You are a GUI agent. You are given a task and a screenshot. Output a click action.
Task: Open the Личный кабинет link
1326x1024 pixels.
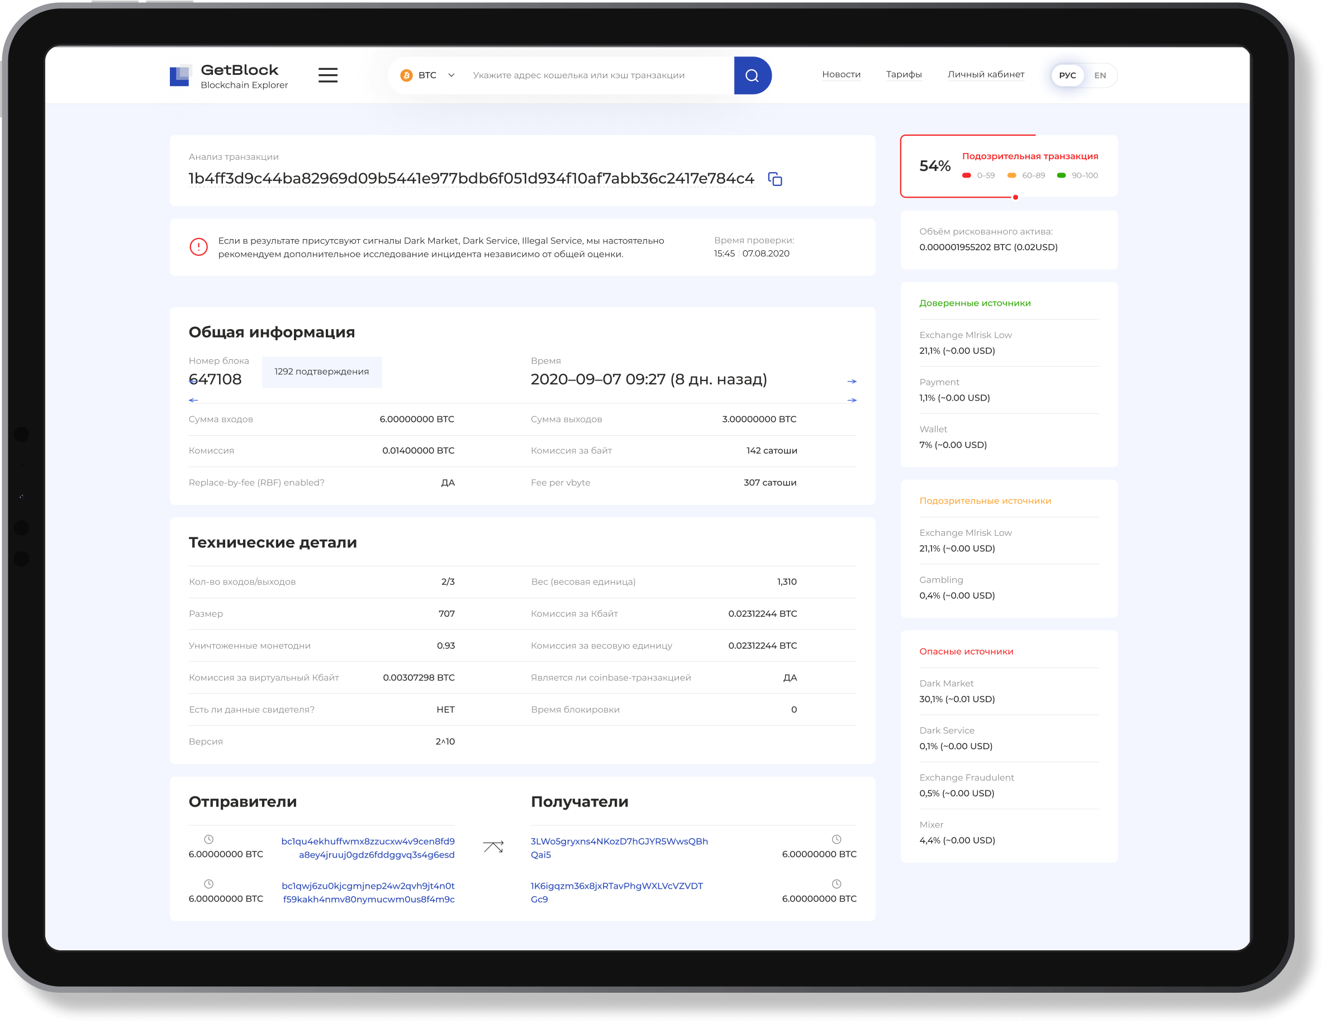[x=985, y=74]
